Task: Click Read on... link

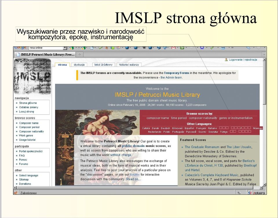Action: [x=134, y=179]
